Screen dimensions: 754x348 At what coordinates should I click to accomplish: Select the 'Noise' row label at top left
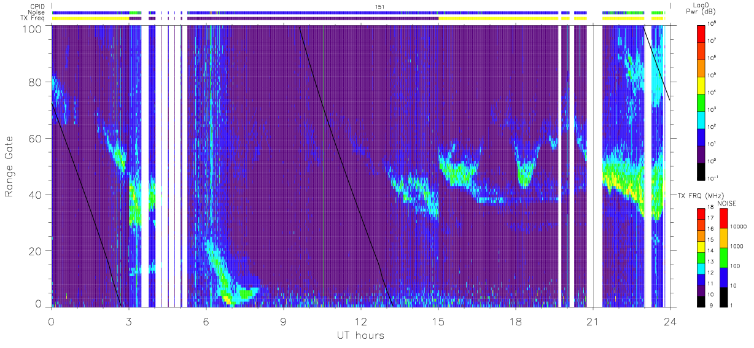(x=37, y=12)
